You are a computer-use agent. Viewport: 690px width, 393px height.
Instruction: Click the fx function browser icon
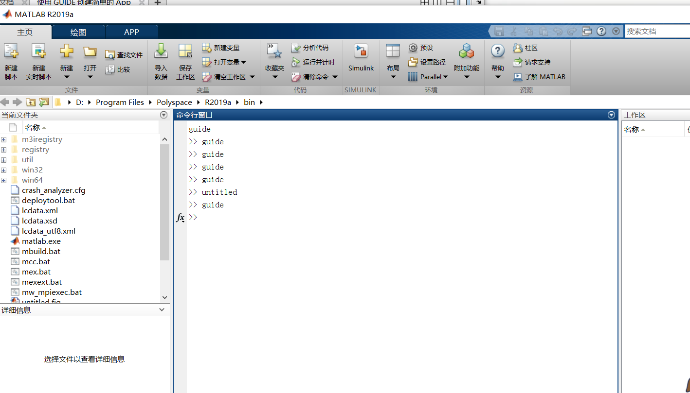click(x=180, y=218)
